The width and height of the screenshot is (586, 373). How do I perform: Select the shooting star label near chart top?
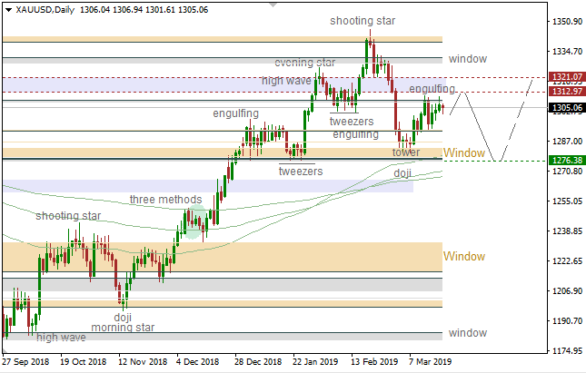(x=363, y=20)
